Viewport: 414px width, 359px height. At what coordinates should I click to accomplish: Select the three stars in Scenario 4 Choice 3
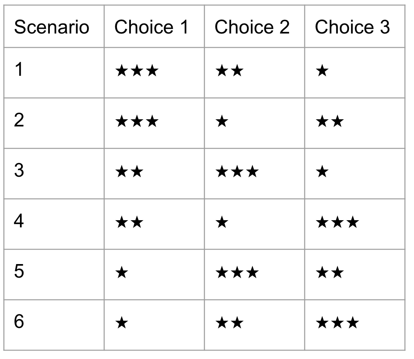coord(337,222)
